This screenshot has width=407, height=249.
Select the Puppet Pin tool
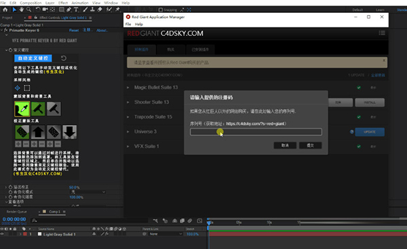click(117, 9)
